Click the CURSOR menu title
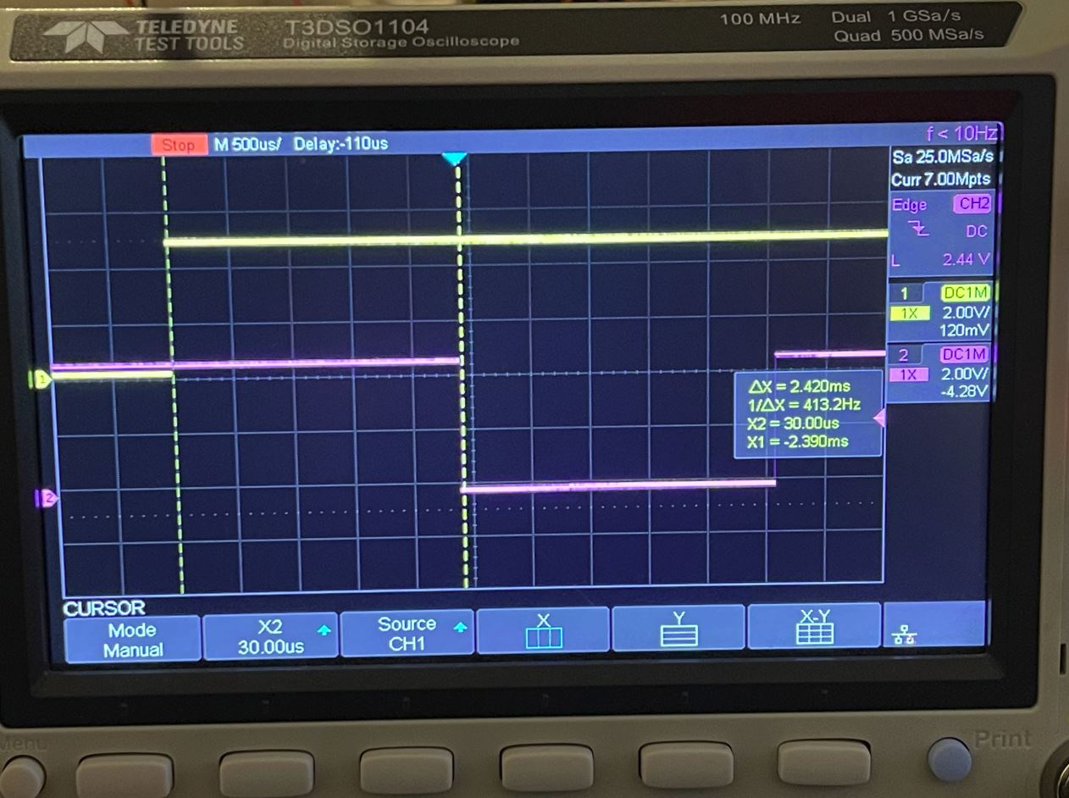 (104, 608)
